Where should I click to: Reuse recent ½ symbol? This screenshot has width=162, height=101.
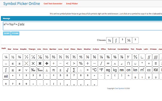click(110, 40)
